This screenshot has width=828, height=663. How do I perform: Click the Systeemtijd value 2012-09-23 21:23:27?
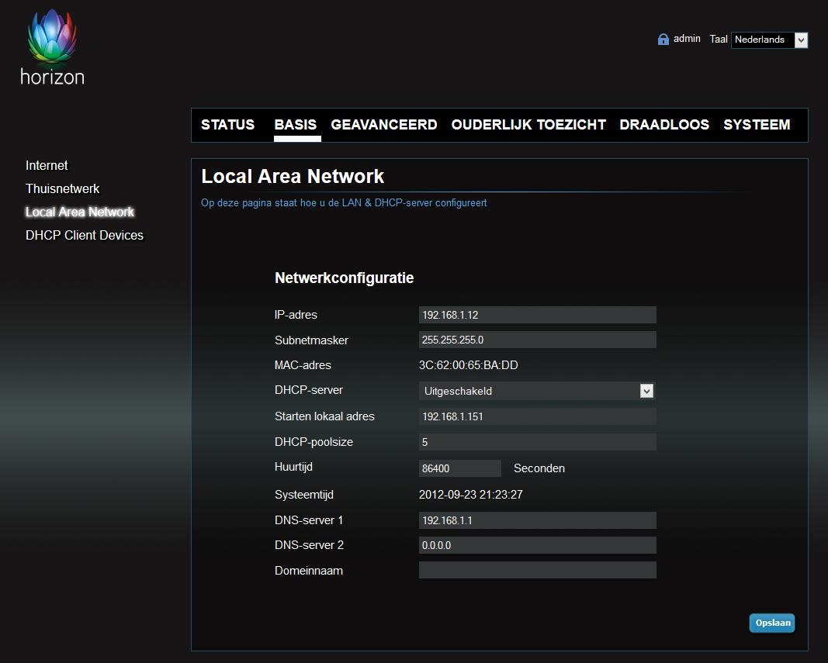tap(470, 495)
